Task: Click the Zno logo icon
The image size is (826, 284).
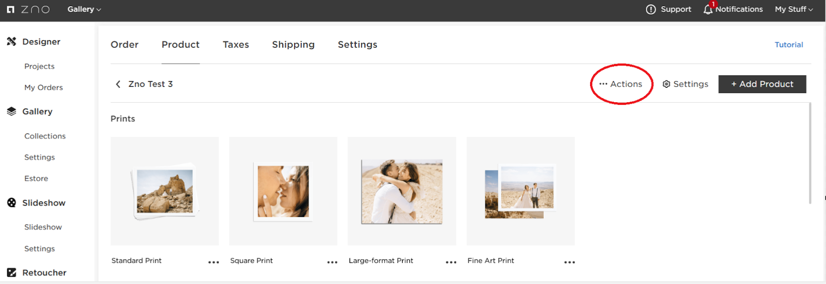Action: coord(10,9)
